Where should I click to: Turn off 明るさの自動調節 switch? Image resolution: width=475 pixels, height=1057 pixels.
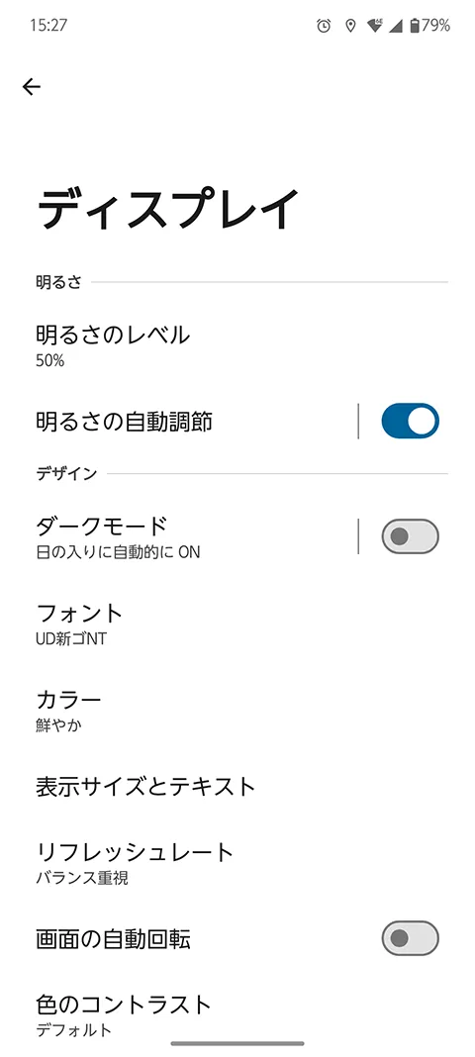coord(411,422)
